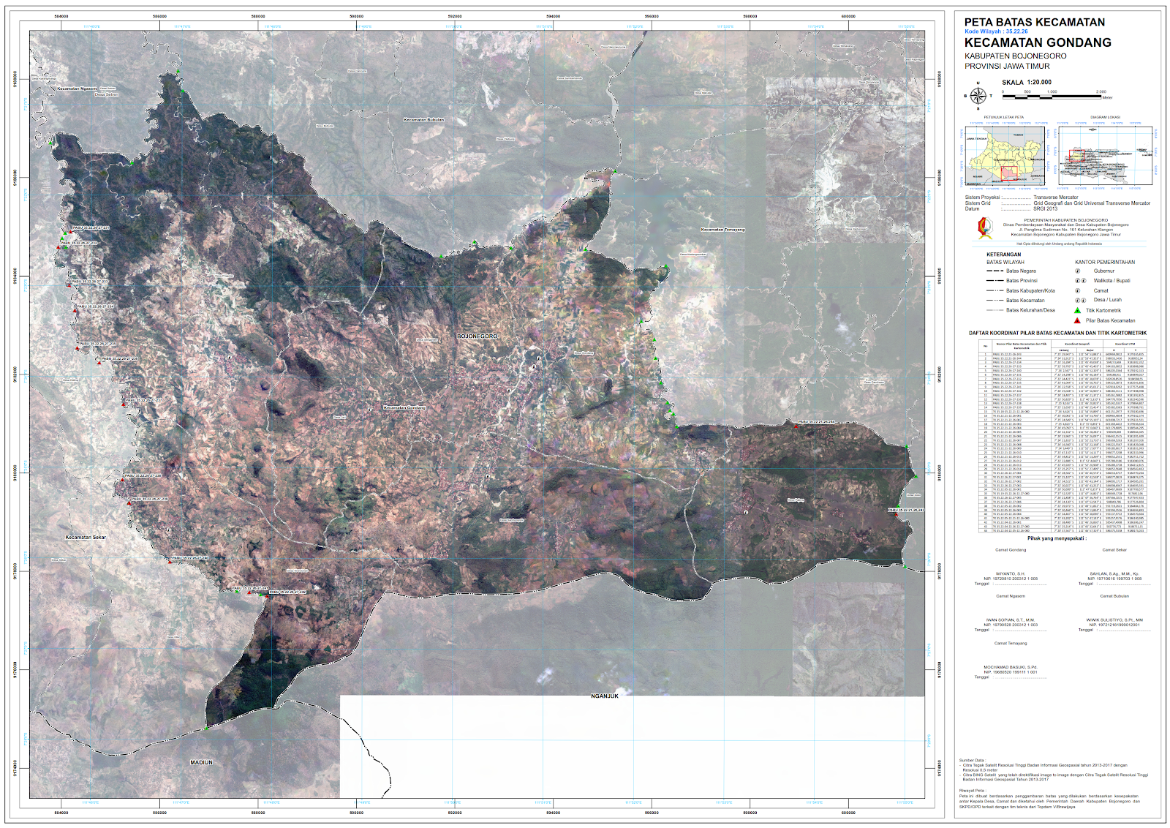Viewport: 1170px width, 828px height.
Task: Click the Camat Bubulan signature label
Action: (x=1114, y=596)
